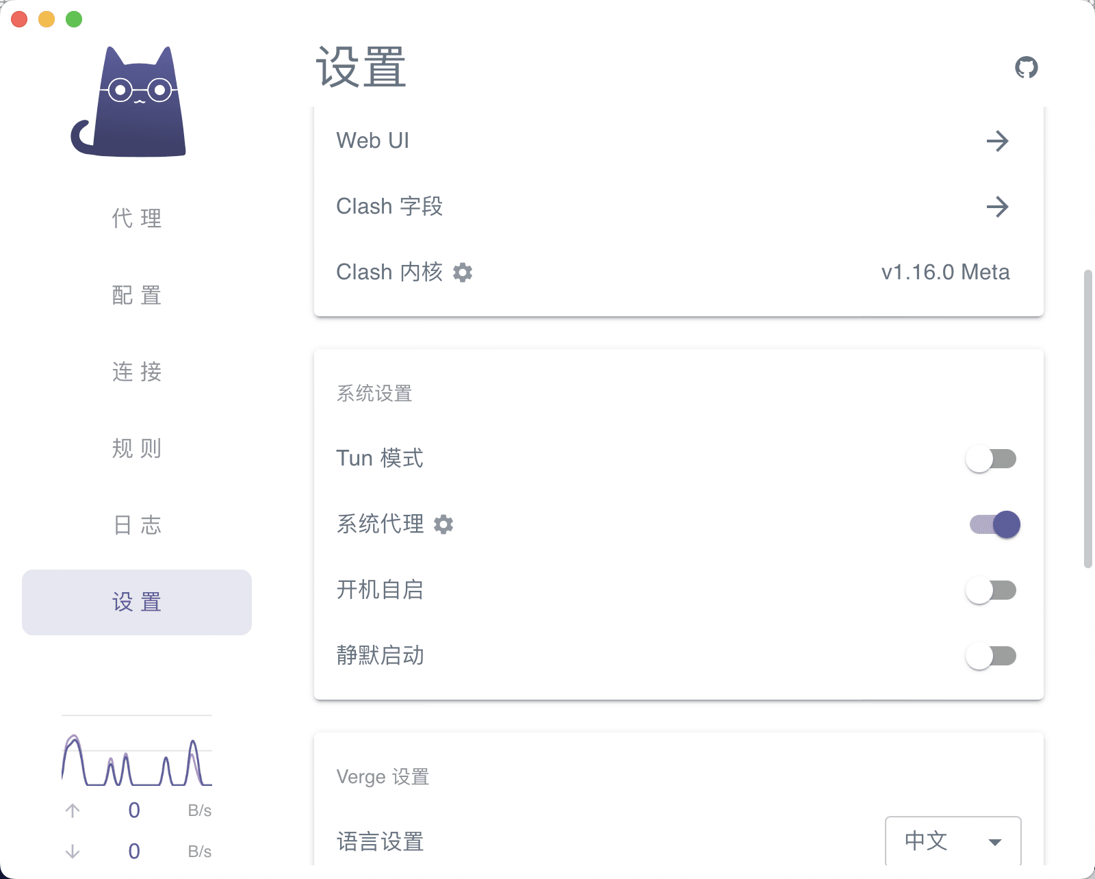
Task: Open Clash 字段 arrow
Action: coord(998,207)
